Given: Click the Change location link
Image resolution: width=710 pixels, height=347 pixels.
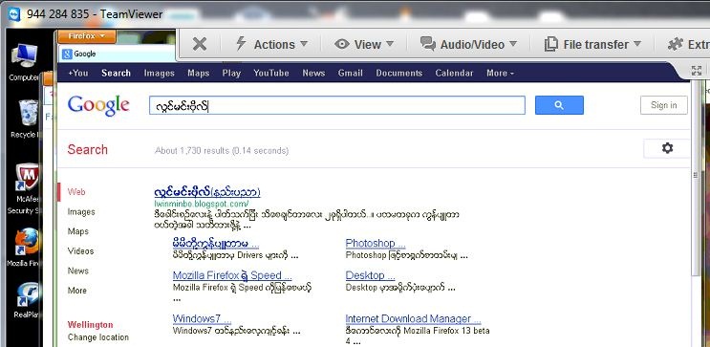Looking at the screenshot, I should (98, 337).
